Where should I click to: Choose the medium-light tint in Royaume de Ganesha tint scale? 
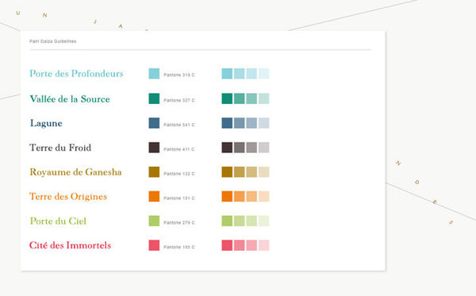251,172
